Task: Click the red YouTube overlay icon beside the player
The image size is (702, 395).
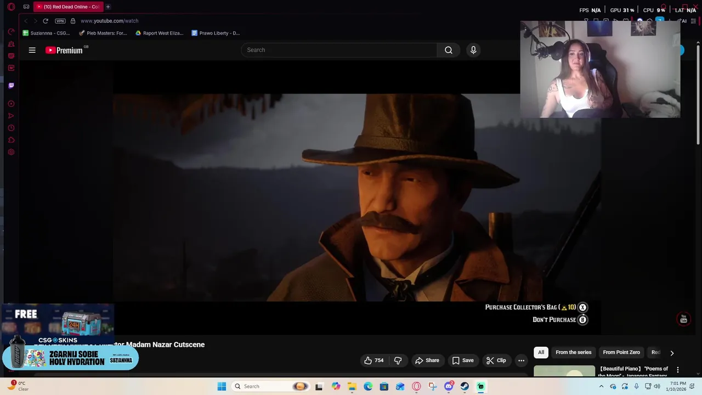Action: (683, 319)
